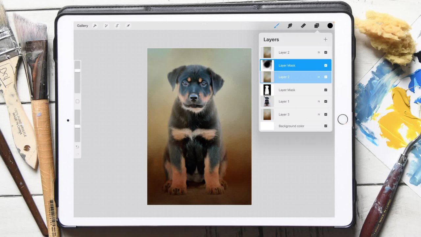The height and width of the screenshot is (237, 421).
Task: Open the Adjustments magic wand menu
Action: (x=106, y=26)
